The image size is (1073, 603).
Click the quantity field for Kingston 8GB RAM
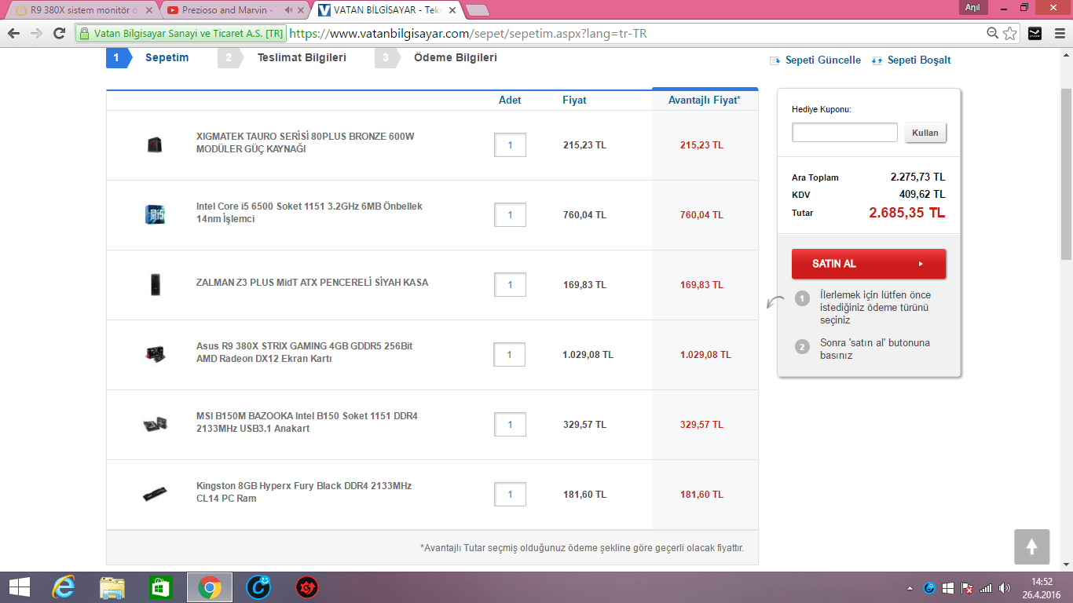click(x=510, y=495)
